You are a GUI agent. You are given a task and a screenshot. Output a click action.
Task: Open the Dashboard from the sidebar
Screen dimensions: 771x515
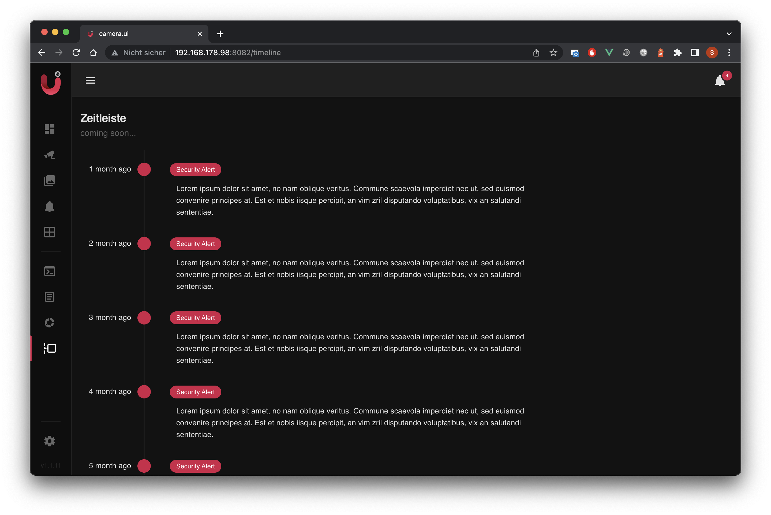pos(50,129)
